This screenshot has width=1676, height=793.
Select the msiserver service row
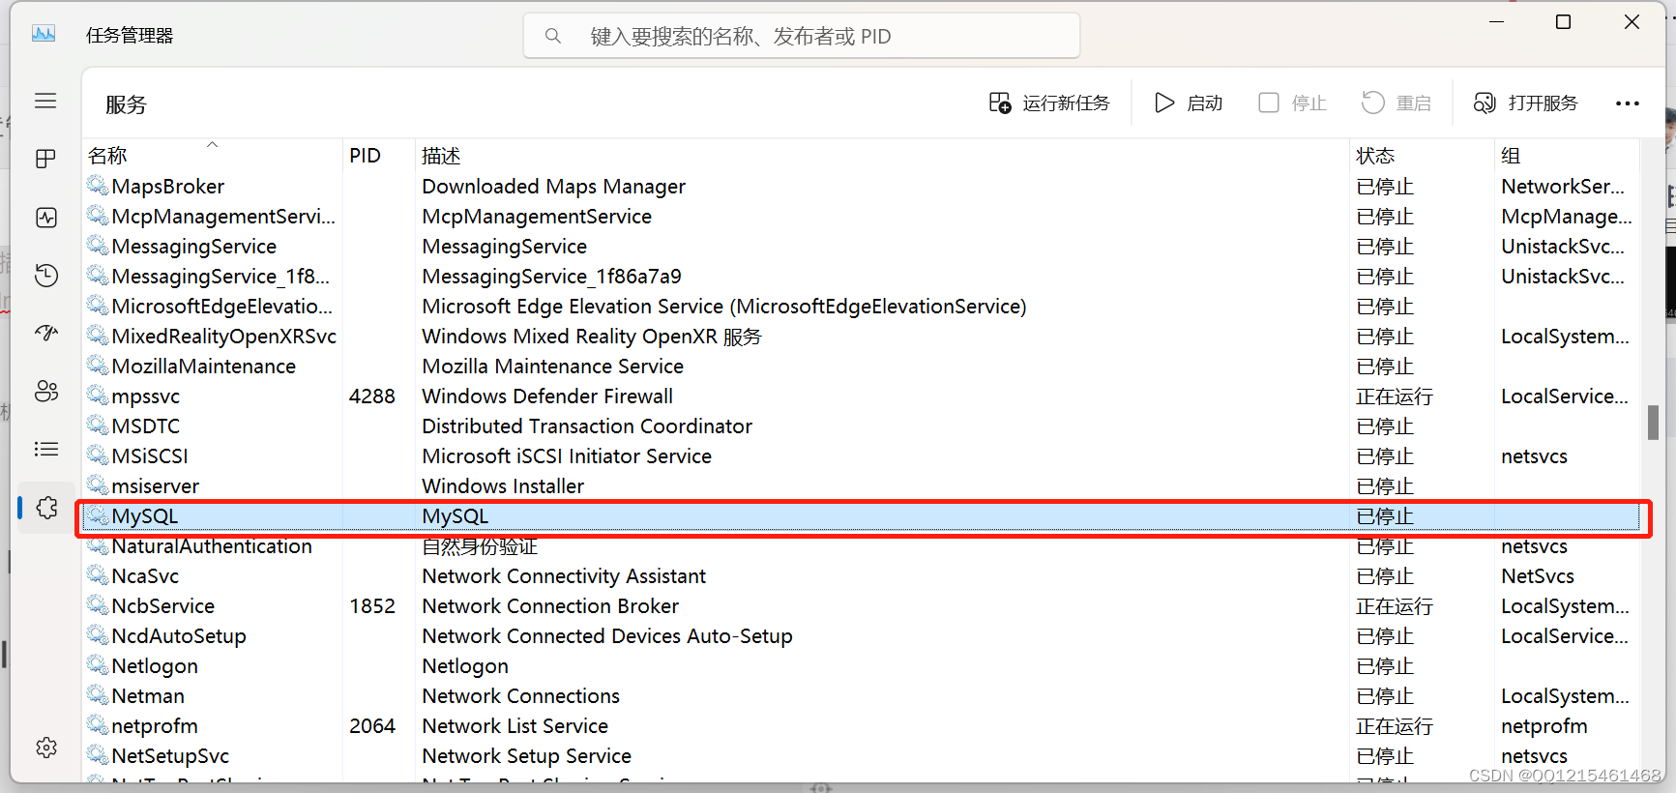coord(861,486)
